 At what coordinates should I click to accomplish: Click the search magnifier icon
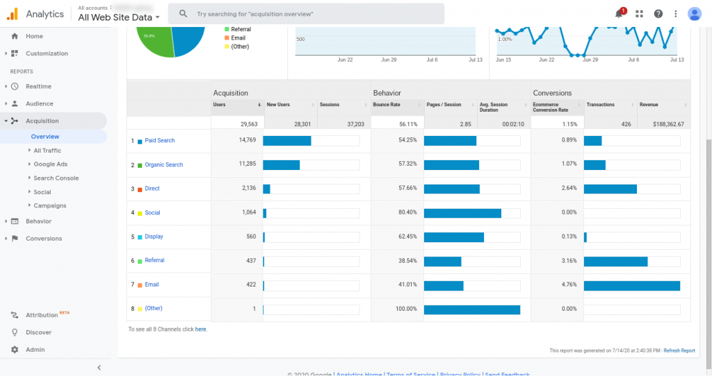tap(183, 14)
